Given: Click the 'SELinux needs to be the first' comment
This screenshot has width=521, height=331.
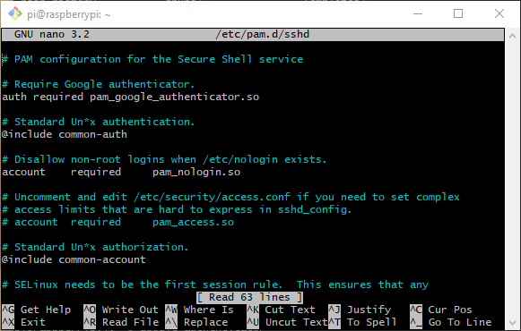Looking at the screenshot, I should tap(215, 285).
